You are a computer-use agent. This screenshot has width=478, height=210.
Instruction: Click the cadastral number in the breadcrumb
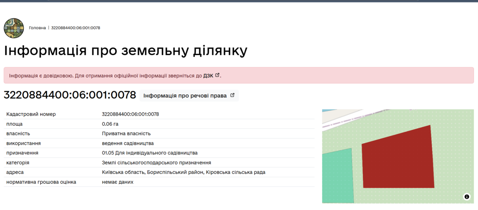click(76, 28)
